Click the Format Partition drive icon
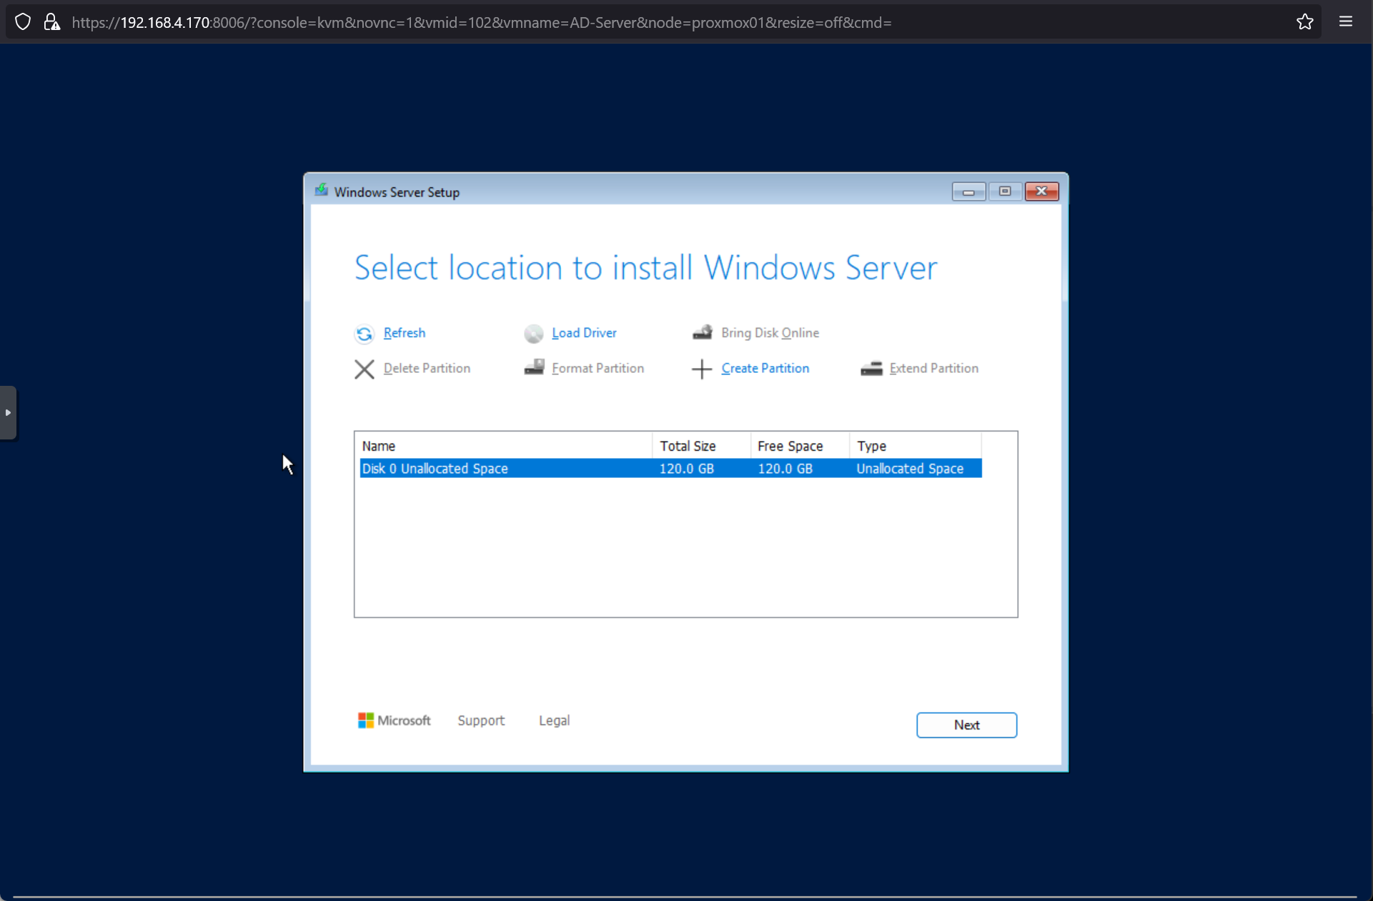This screenshot has height=901, width=1373. (534, 367)
